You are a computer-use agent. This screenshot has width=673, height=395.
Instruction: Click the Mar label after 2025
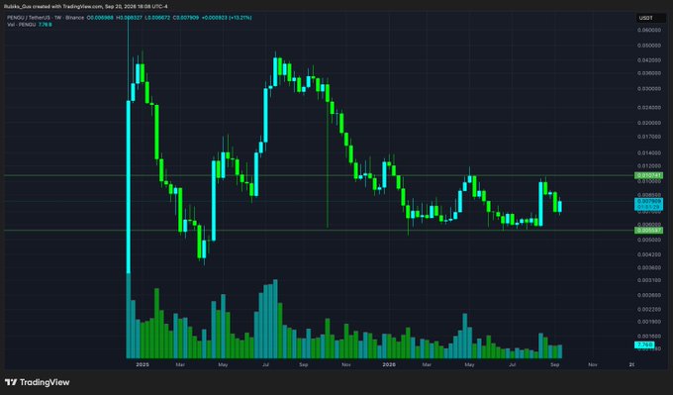(x=180, y=364)
